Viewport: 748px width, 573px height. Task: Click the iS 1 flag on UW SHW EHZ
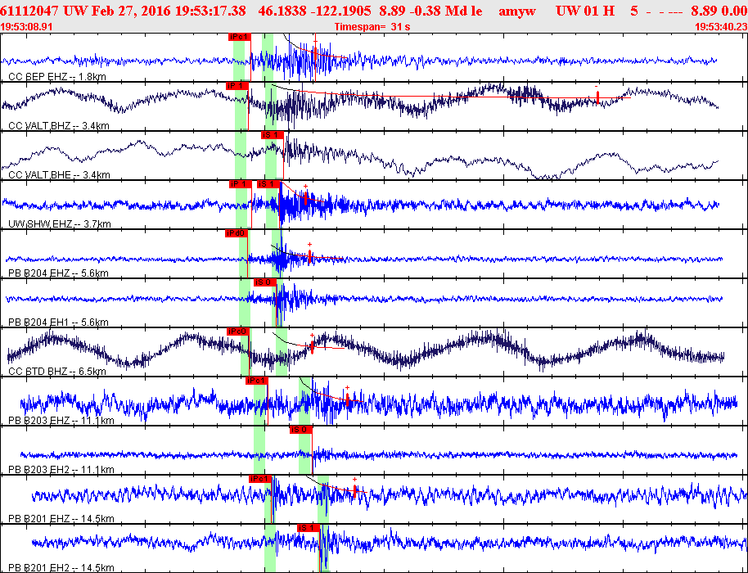pos(268,184)
